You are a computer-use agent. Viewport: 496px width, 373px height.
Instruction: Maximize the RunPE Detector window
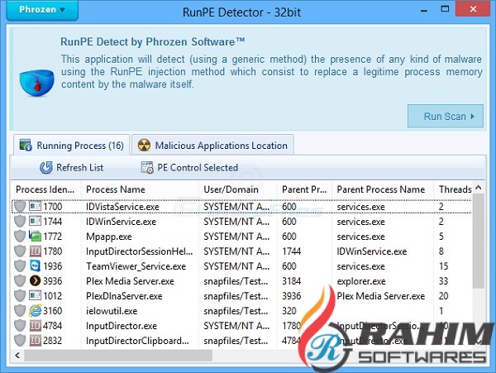(445, 9)
